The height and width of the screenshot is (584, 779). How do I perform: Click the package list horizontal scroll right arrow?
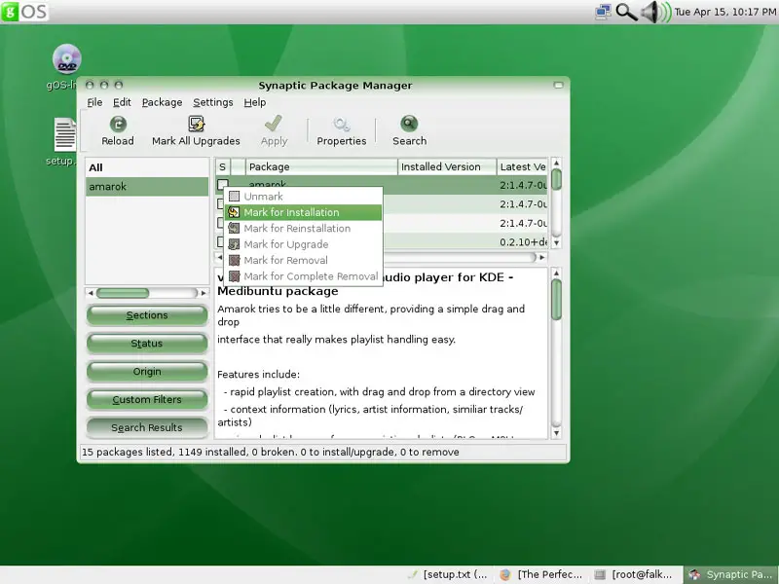(542, 257)
